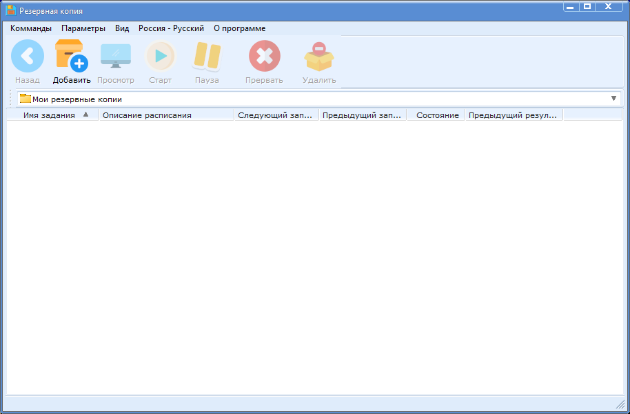Click the Добавить add backup icon
Image resolution: width=630 pixels, height=414 pixels.
[71, 56]
